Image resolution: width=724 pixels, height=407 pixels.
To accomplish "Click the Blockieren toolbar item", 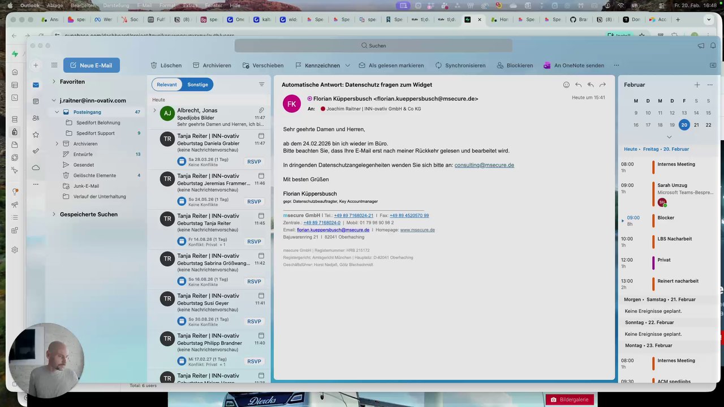I will 515,65.
